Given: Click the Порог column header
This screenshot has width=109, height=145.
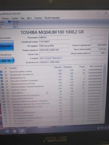Looking at the screenshot, I should pos(82,66).
